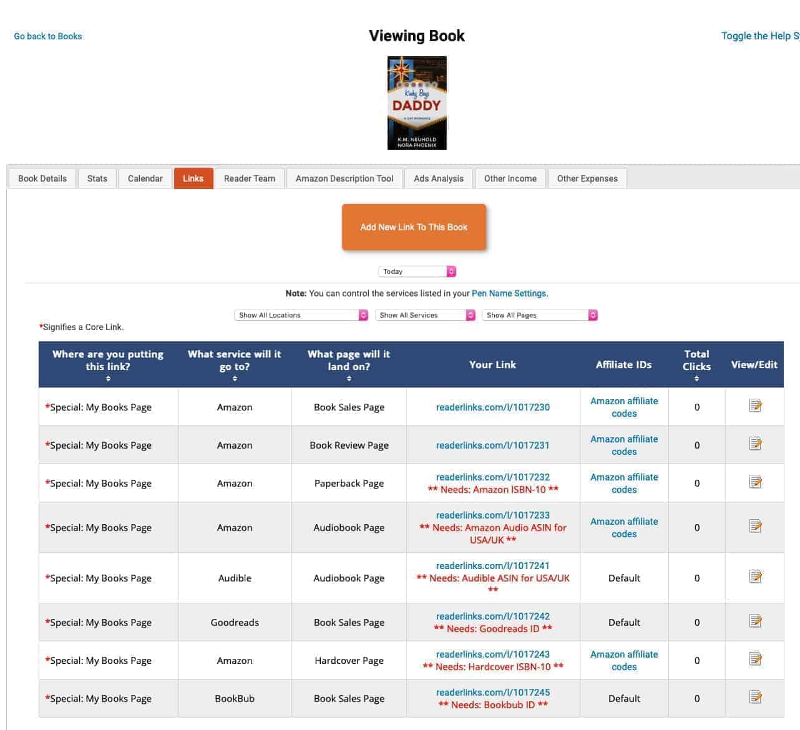This screenshot has width=800, height=730.
Task: Open edit icon for BookBub row
Action: (755, 698)
